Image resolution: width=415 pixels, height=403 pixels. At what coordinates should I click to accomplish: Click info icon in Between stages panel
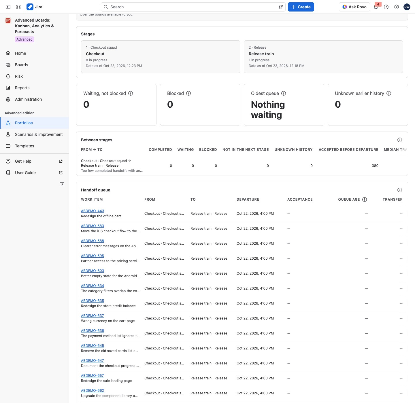pos(400,140)
